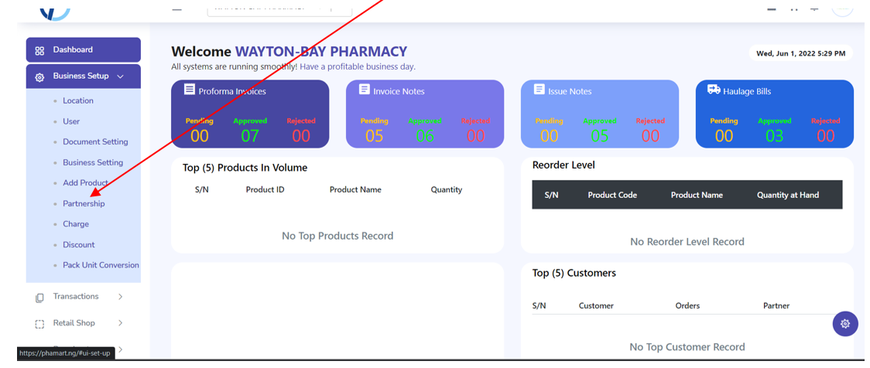Click Customer column header
The width and height of the screenshot is (870, 368).
tap(596, 306)
